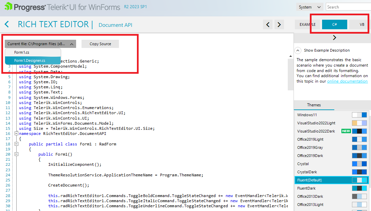Choose the VisualStudio2022Dark theme

[x=331, y=131]
